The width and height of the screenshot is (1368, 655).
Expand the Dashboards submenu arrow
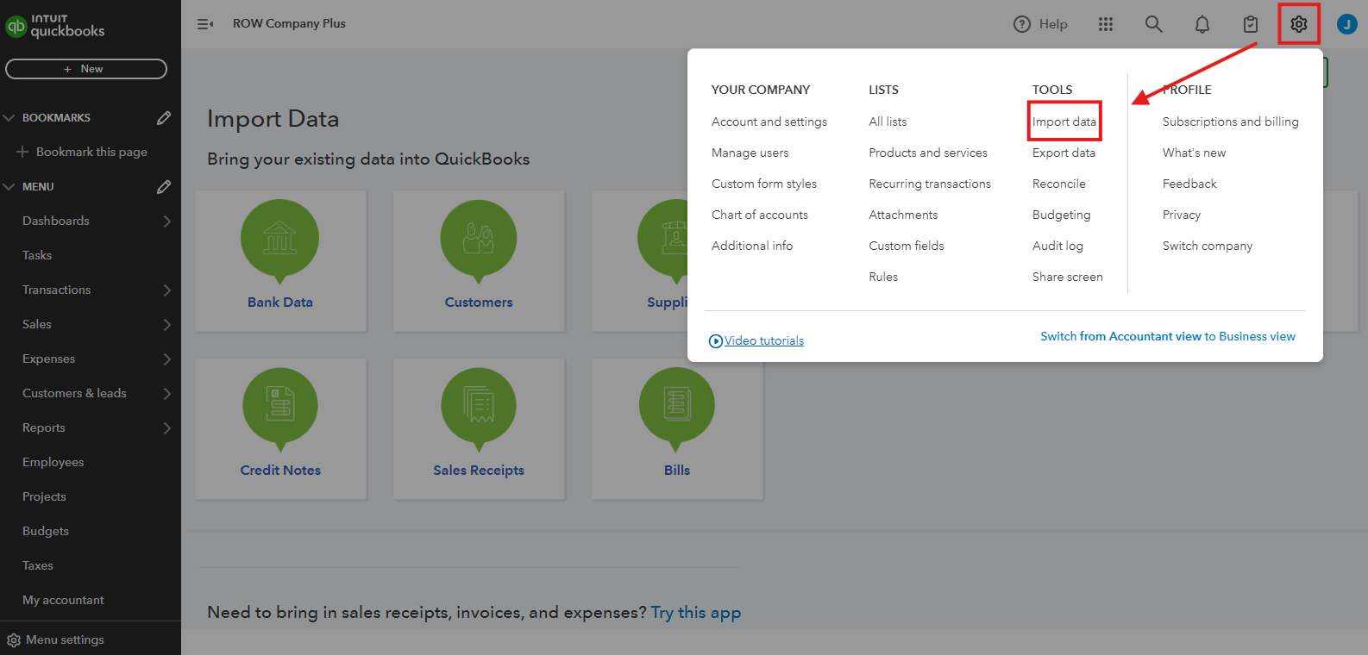166,221
